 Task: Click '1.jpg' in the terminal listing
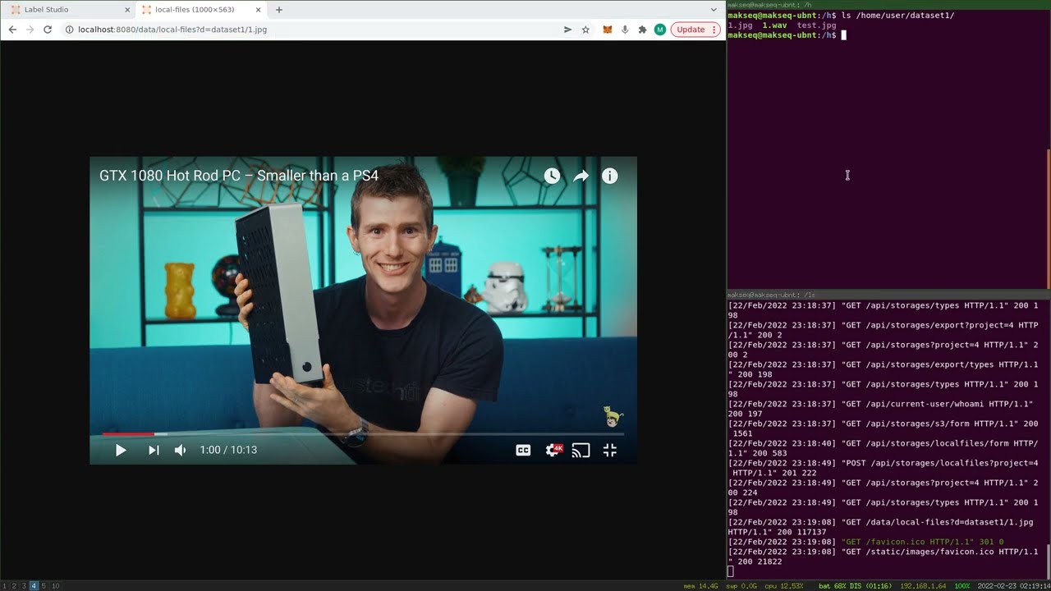tap(740, 25)
